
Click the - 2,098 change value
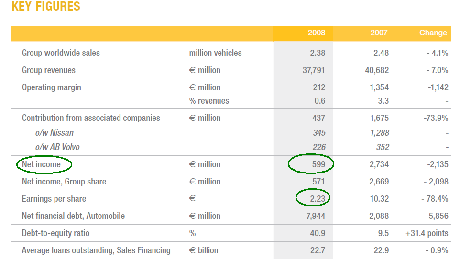[436, 182]
